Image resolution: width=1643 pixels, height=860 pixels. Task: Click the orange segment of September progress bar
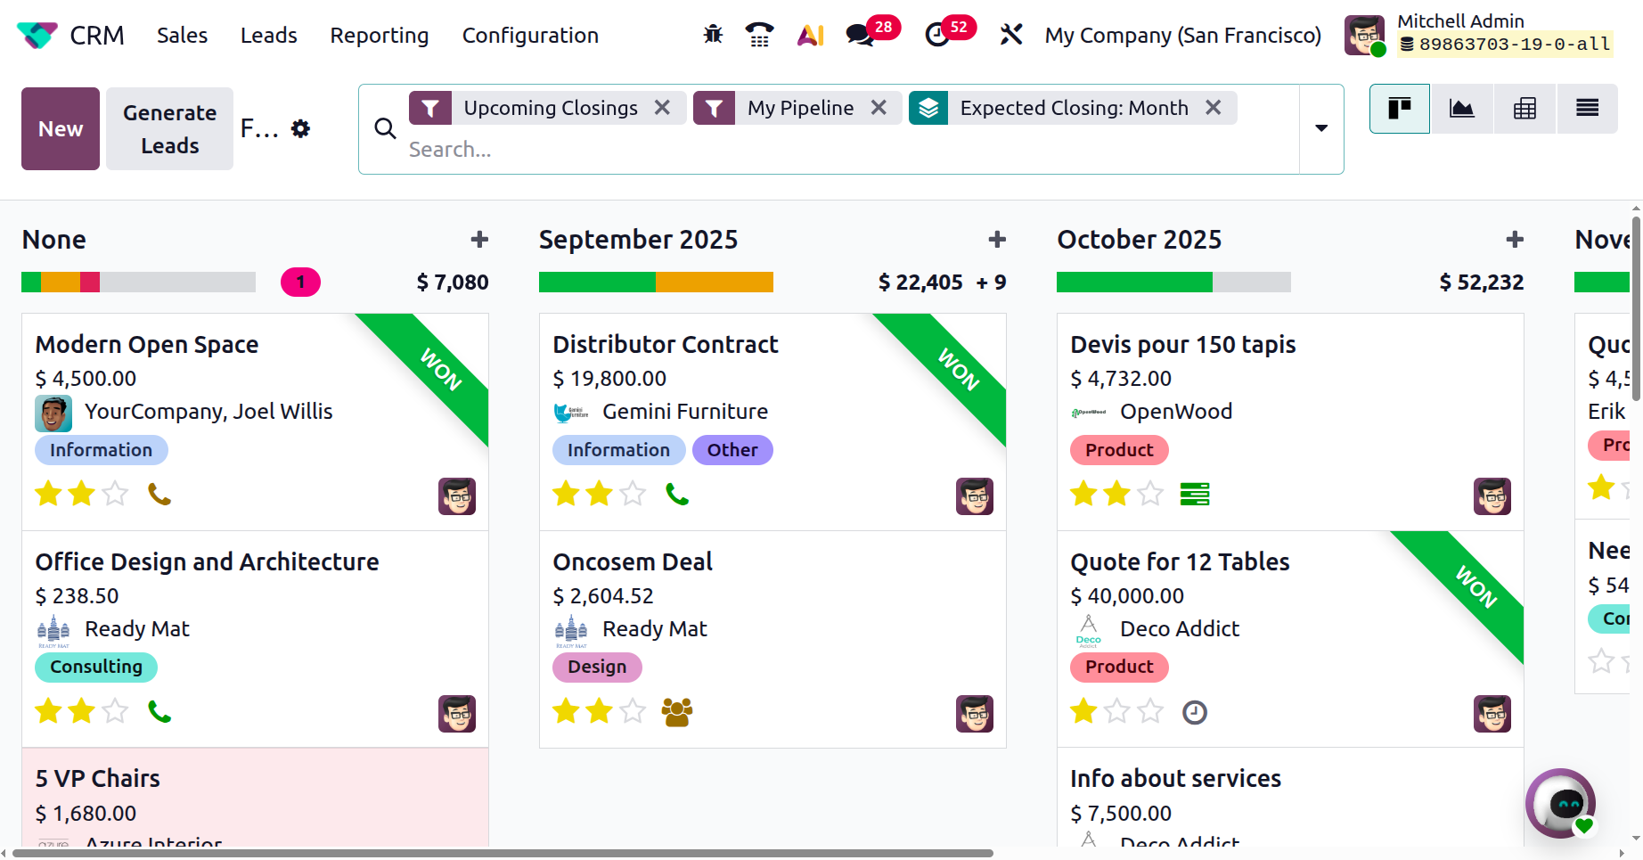pos(714,283)
